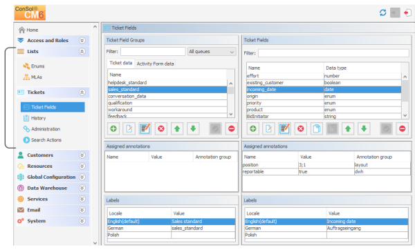
Task: Click red minus icon in Ticket Fields toolbar
Action: coord(403,128)
